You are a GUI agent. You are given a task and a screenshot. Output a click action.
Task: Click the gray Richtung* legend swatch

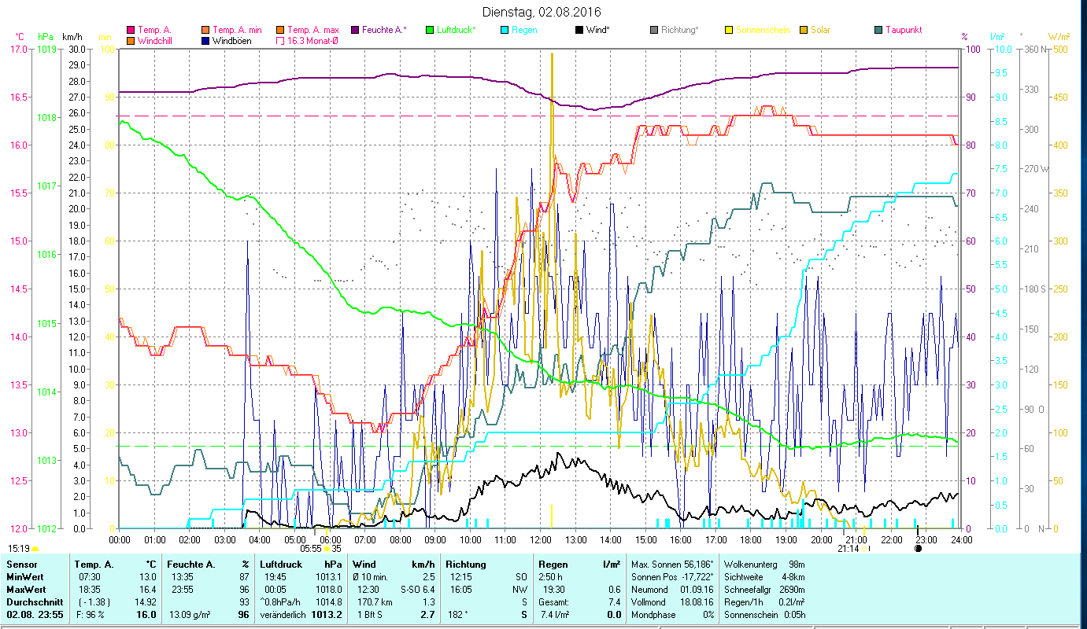(x=654, y=30)
